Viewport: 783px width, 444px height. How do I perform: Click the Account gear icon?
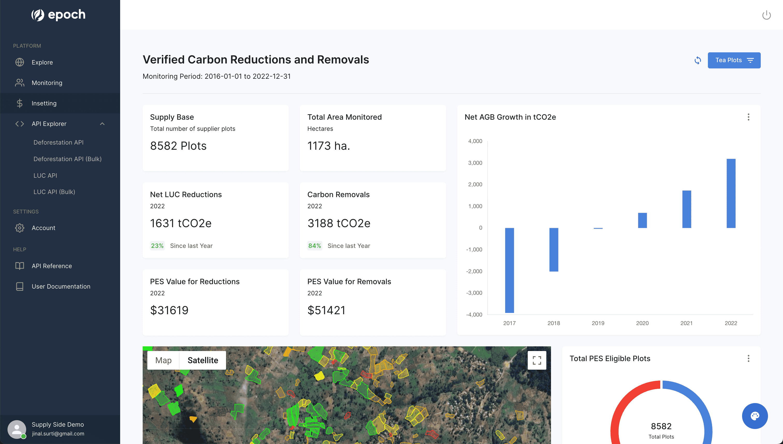[20, 228]
